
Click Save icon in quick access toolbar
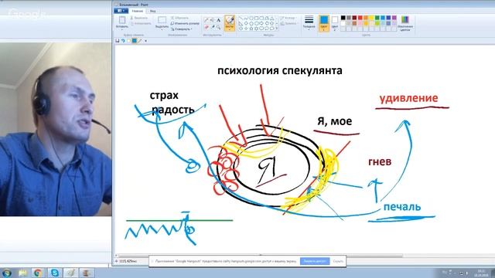(117, 41)
